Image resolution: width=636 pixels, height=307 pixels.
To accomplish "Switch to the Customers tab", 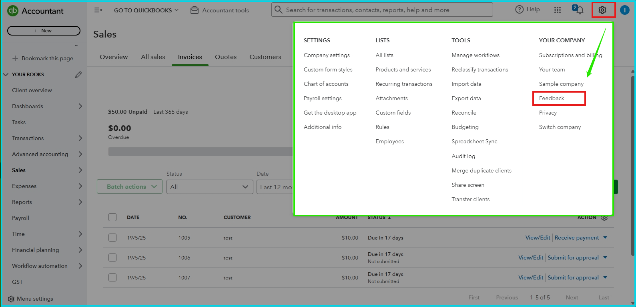I will pyautogui.click(x=265, y=57).
